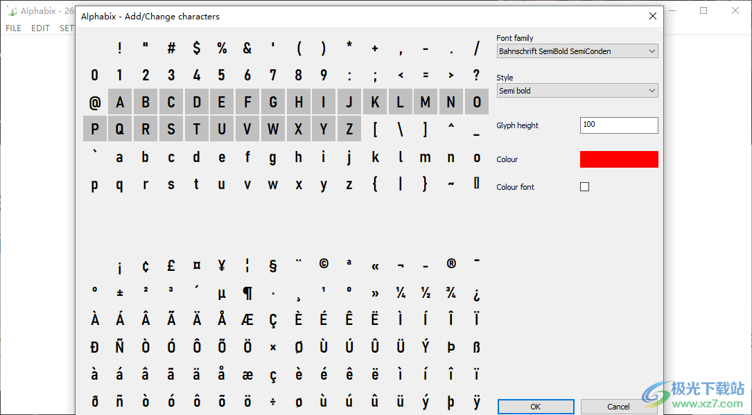Open the FILE menu
752x415 pixels.
coord(13,28)
